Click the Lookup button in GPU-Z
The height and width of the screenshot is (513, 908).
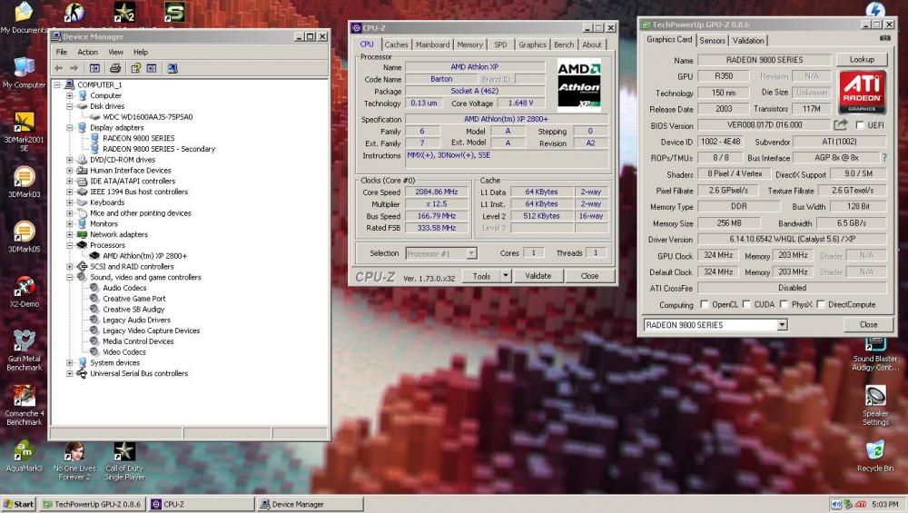point(862,60)
